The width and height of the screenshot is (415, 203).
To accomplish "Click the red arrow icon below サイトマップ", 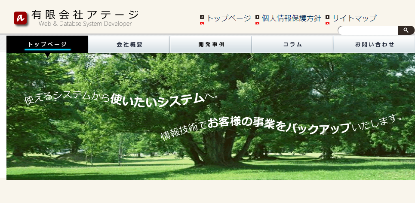I will pyautogui.click(x=327, y=24).
